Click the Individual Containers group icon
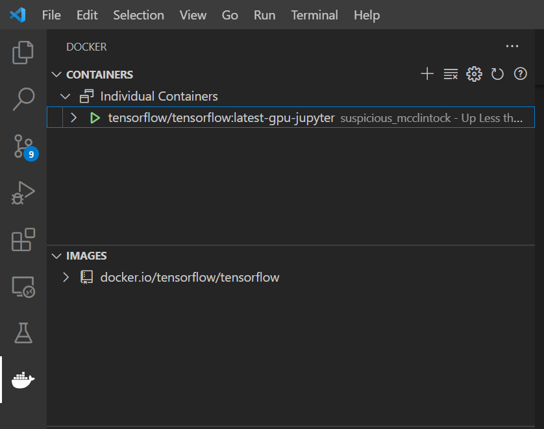 (87, 96)
